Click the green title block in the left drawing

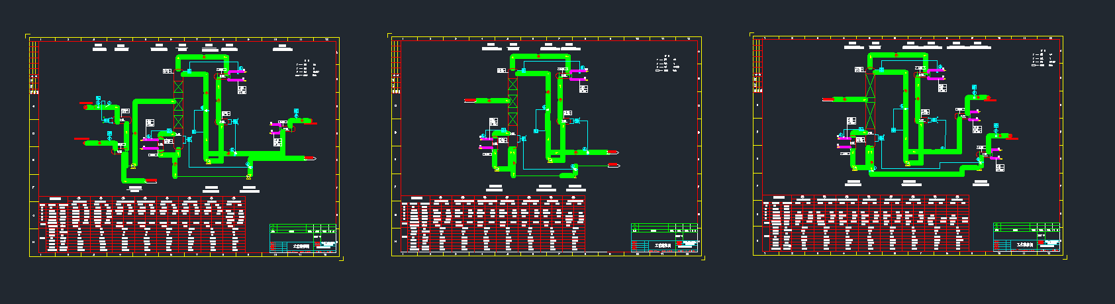pyautogui.click(x=303, y=238)
